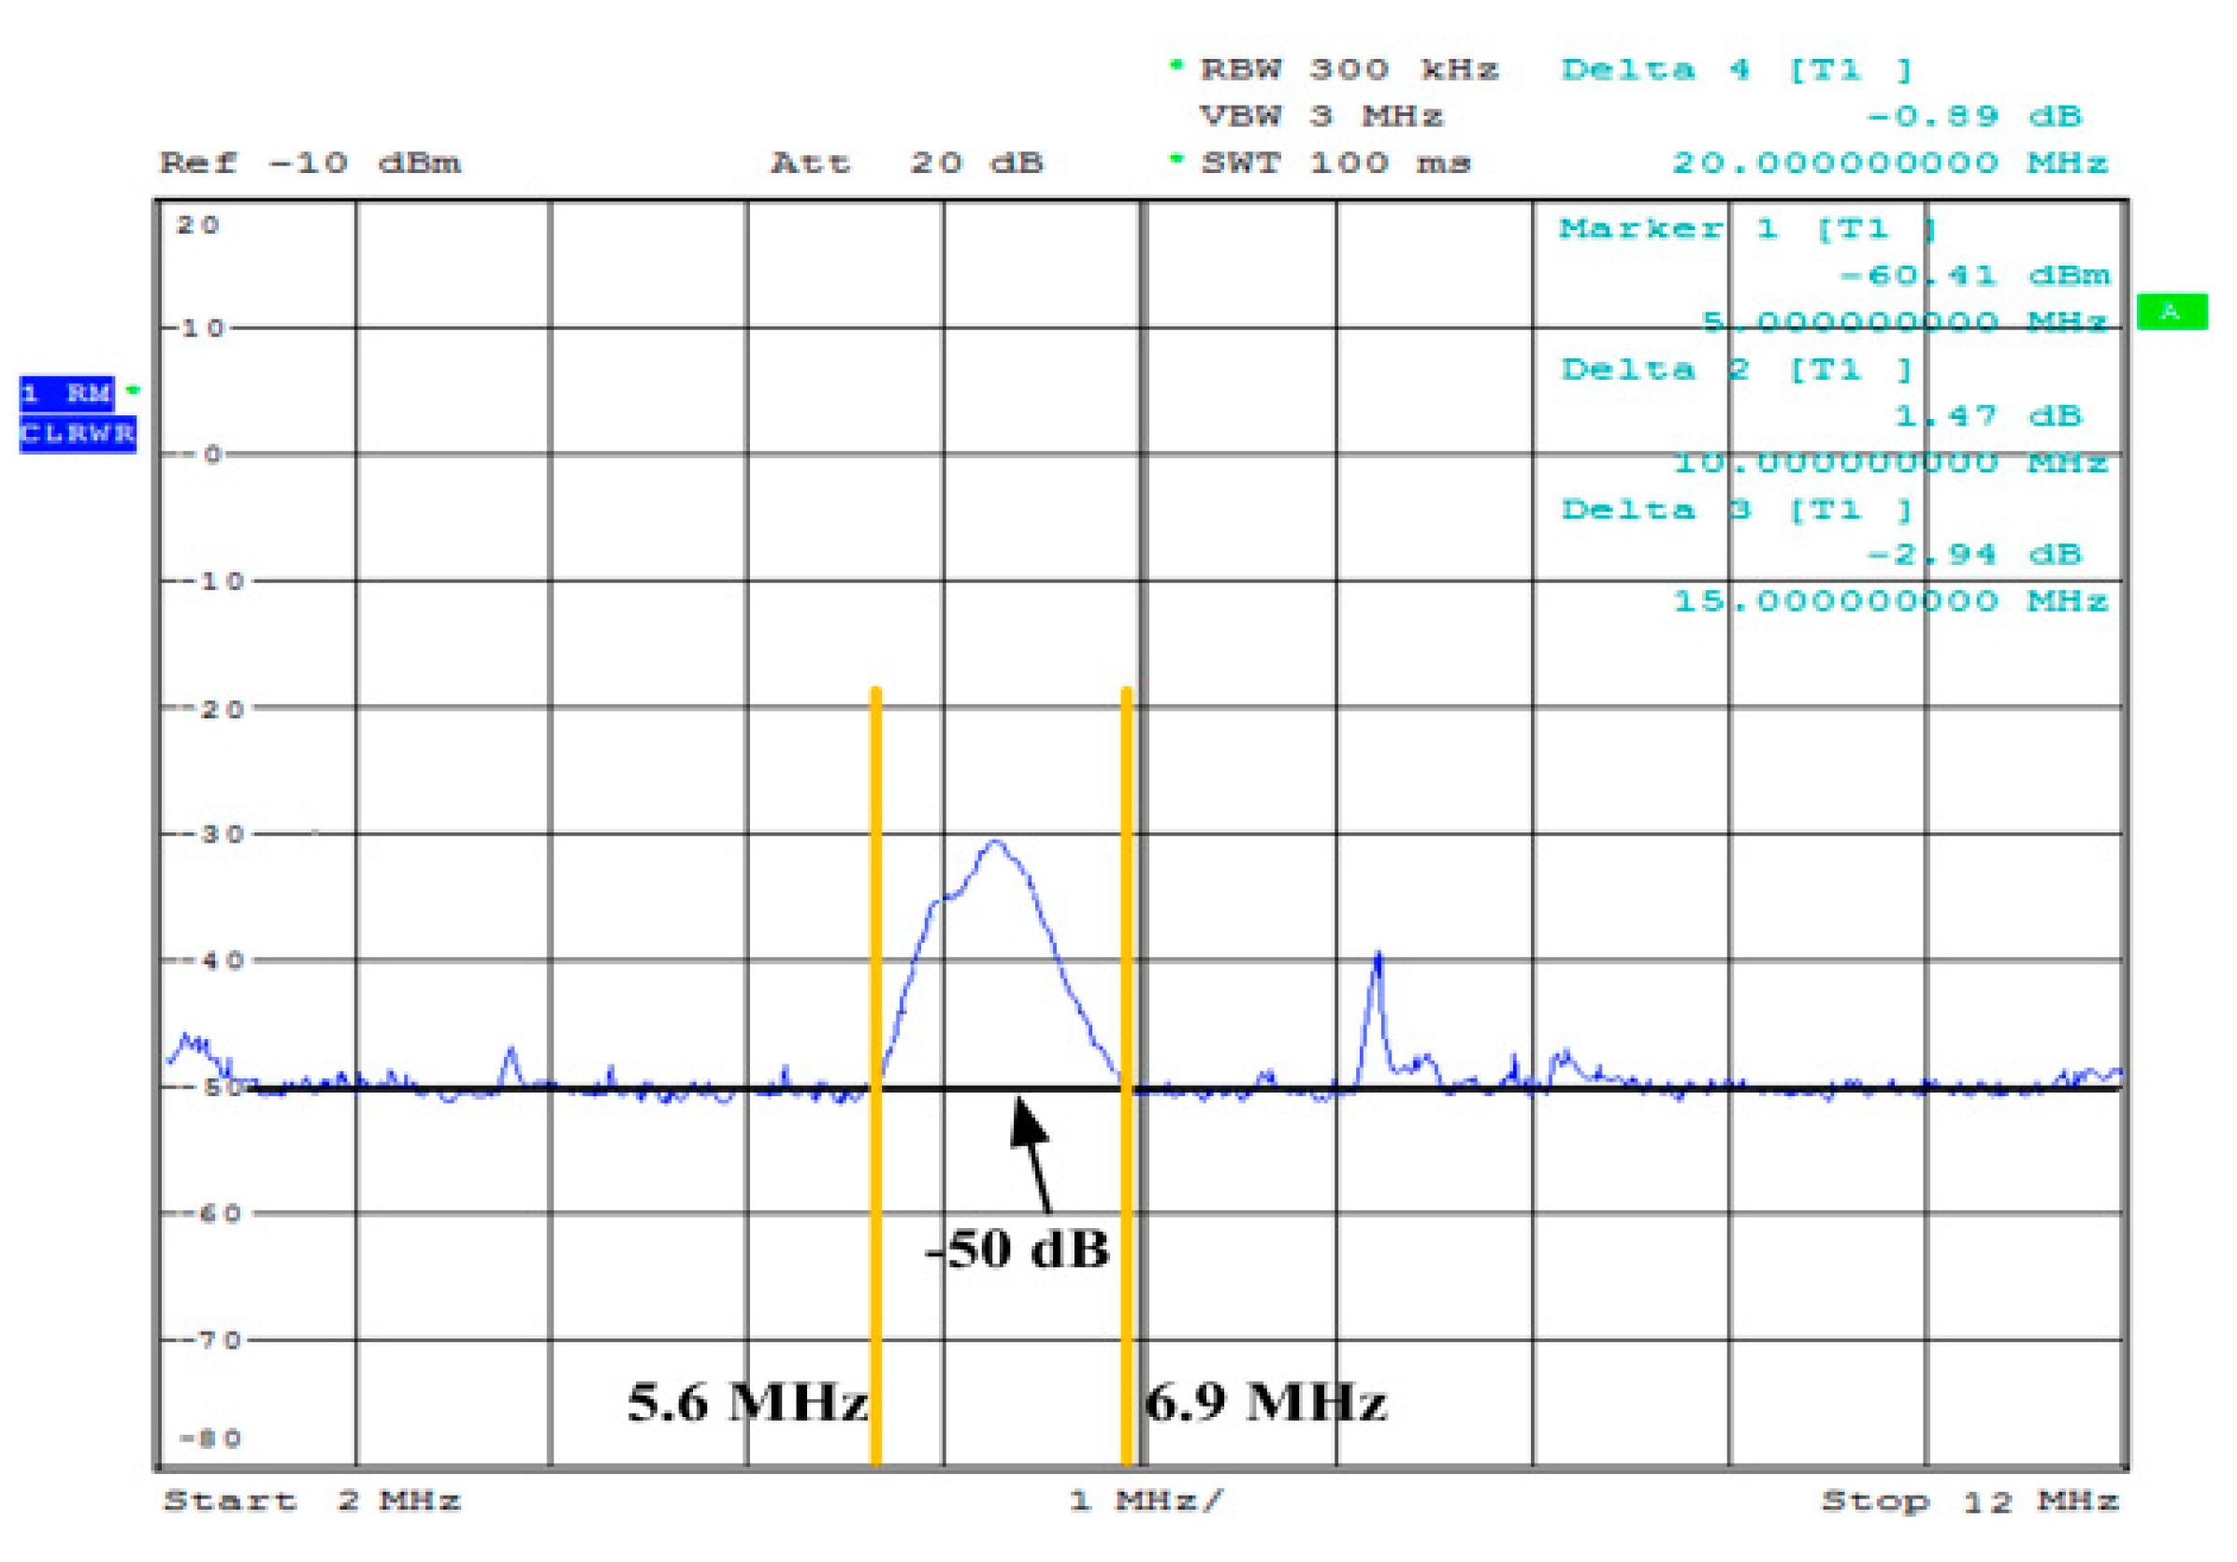Click the CLRWR trace mode label
The height and width of the screenshot is (1562, 2237).
[77, 434]
